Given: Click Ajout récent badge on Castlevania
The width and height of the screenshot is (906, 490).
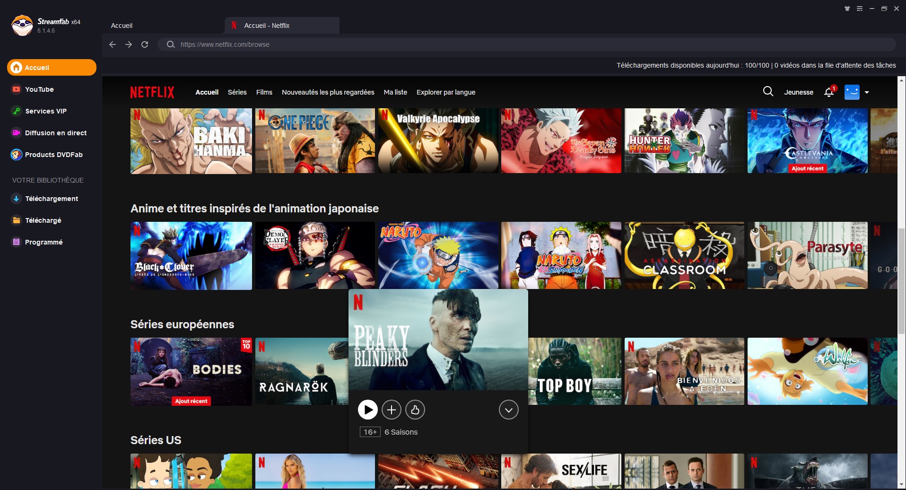Looking at the screenshot, I should coord(808,168).
